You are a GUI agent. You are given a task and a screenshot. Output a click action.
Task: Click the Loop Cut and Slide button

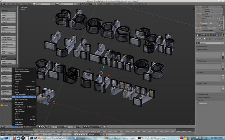click(x=8, y=44)
